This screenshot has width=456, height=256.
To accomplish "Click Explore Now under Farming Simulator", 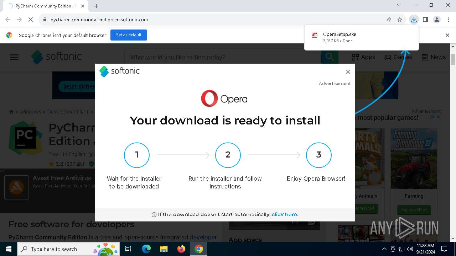I will (414, 209).
